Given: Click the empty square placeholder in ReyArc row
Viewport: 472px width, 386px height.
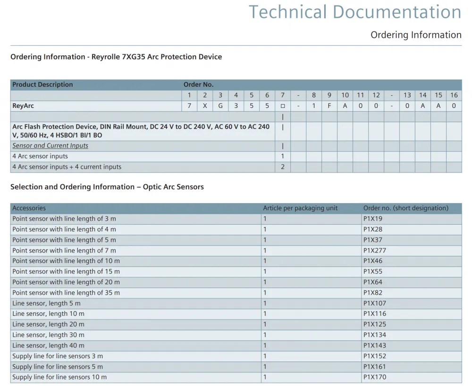Looking at the screenshot, I should [283, 106].
